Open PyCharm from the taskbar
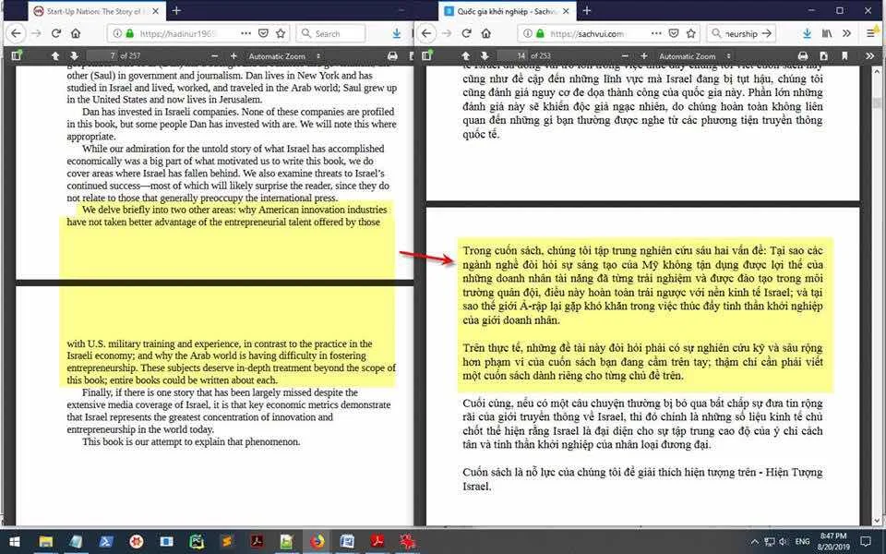Screen dimensions: 886x554 [x=197, y=542]
